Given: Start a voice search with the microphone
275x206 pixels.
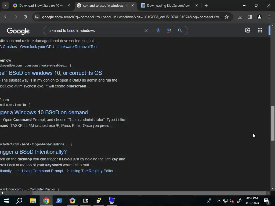Looking at the screenshot, I should 158,31.
